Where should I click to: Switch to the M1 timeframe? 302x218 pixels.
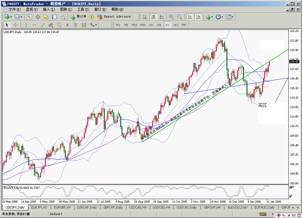pos(118,25)
